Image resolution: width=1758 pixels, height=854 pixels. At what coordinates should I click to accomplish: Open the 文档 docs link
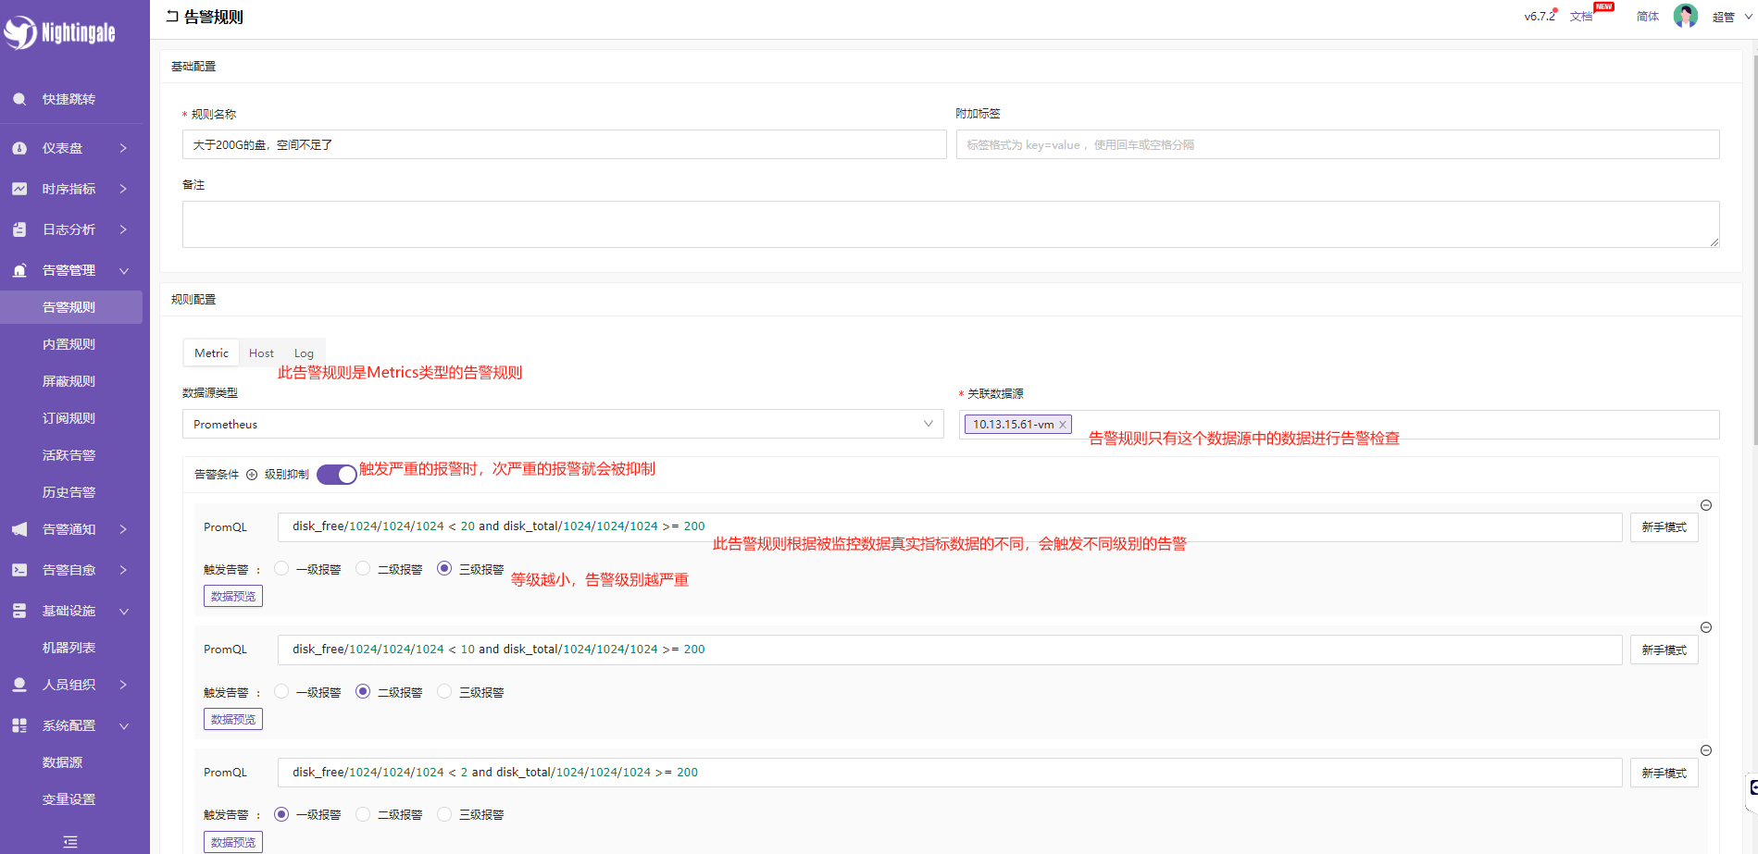coord(1581,17)
